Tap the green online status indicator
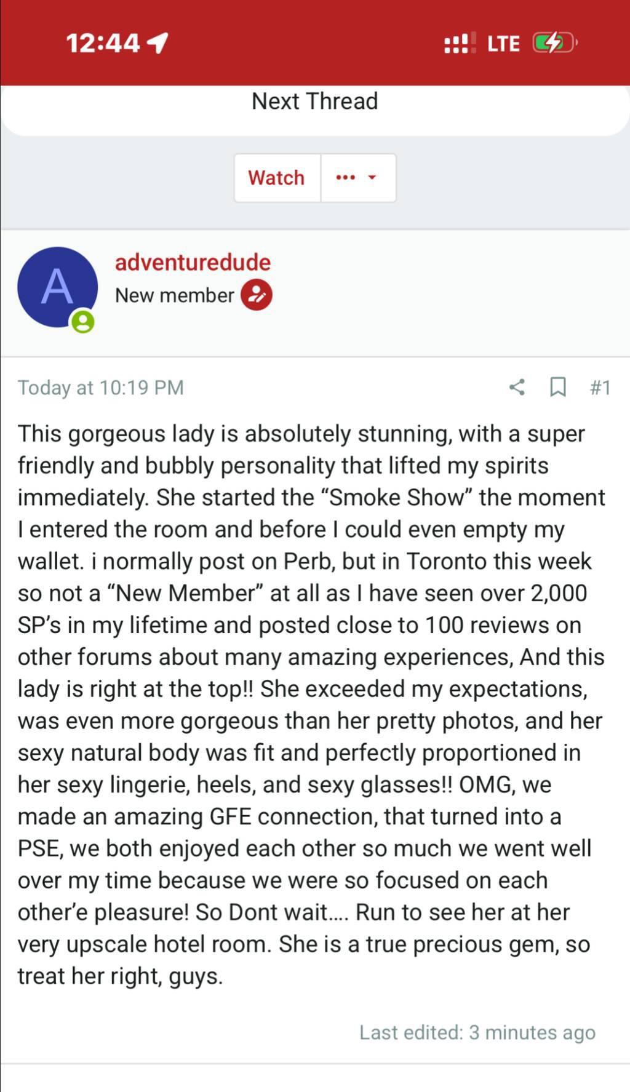This screenshot has height=1092, width=630. [82, 322]
